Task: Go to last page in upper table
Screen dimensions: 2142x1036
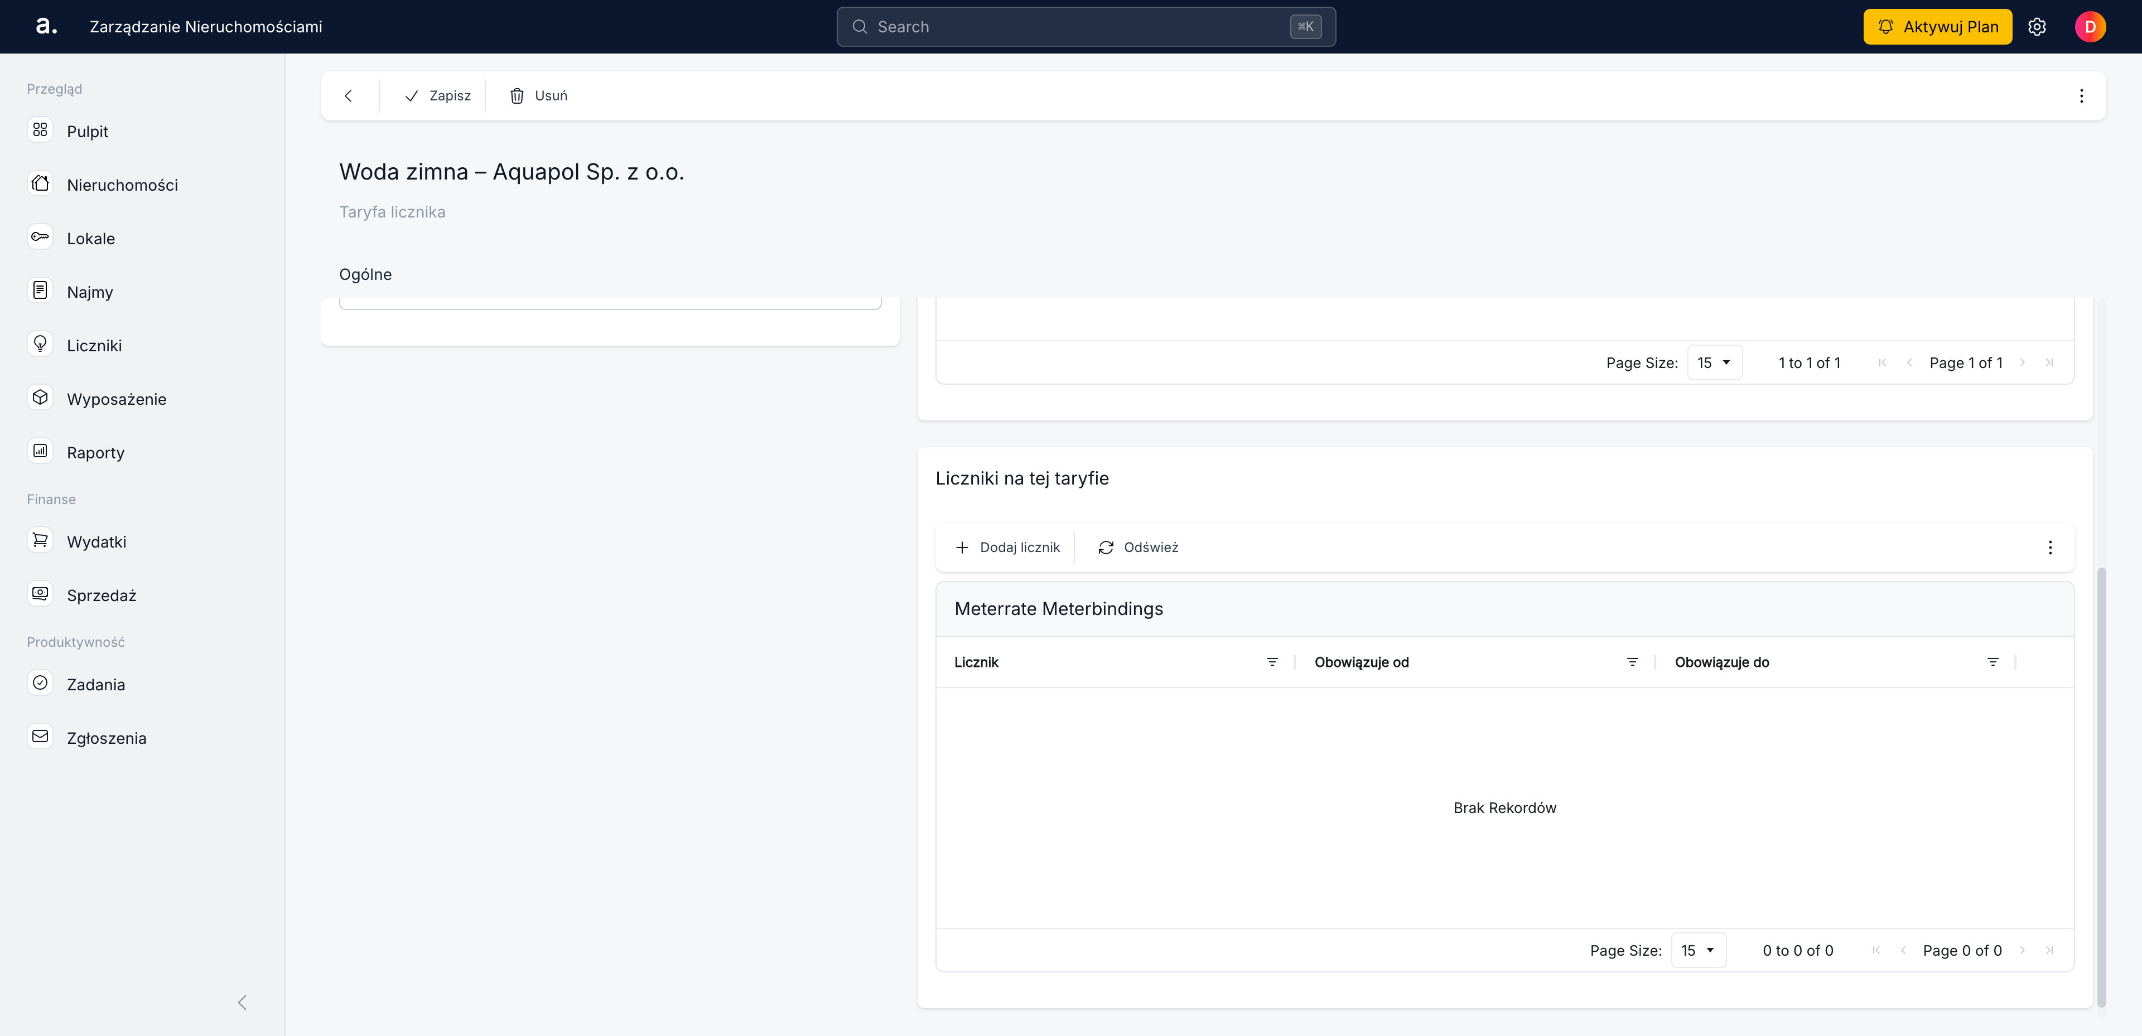Action: tap(2049, 362)
